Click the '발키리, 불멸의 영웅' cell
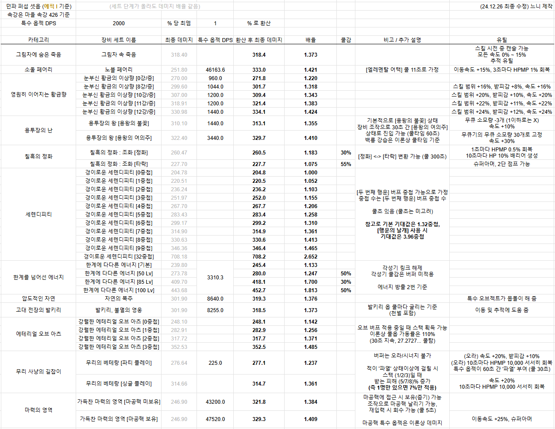Screen dimensions: 555x429 click(x=119, y=310)
